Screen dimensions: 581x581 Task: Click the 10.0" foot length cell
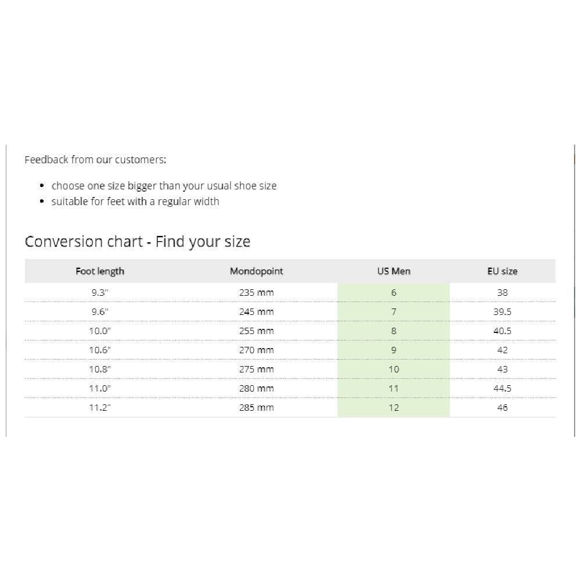click(x=100, y=331)
